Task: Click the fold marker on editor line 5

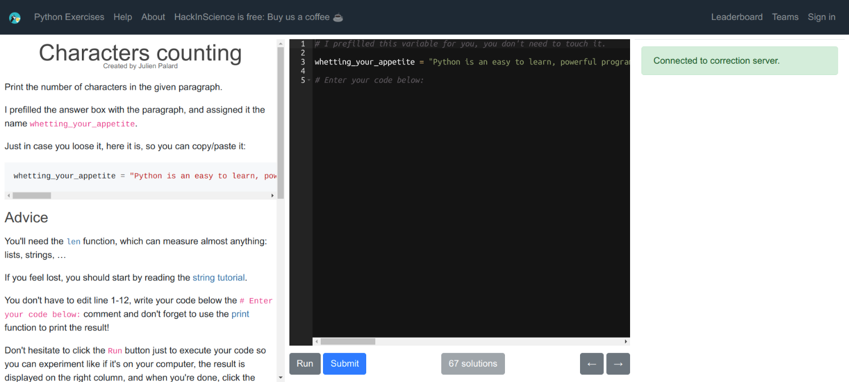Action: [309, 80]
